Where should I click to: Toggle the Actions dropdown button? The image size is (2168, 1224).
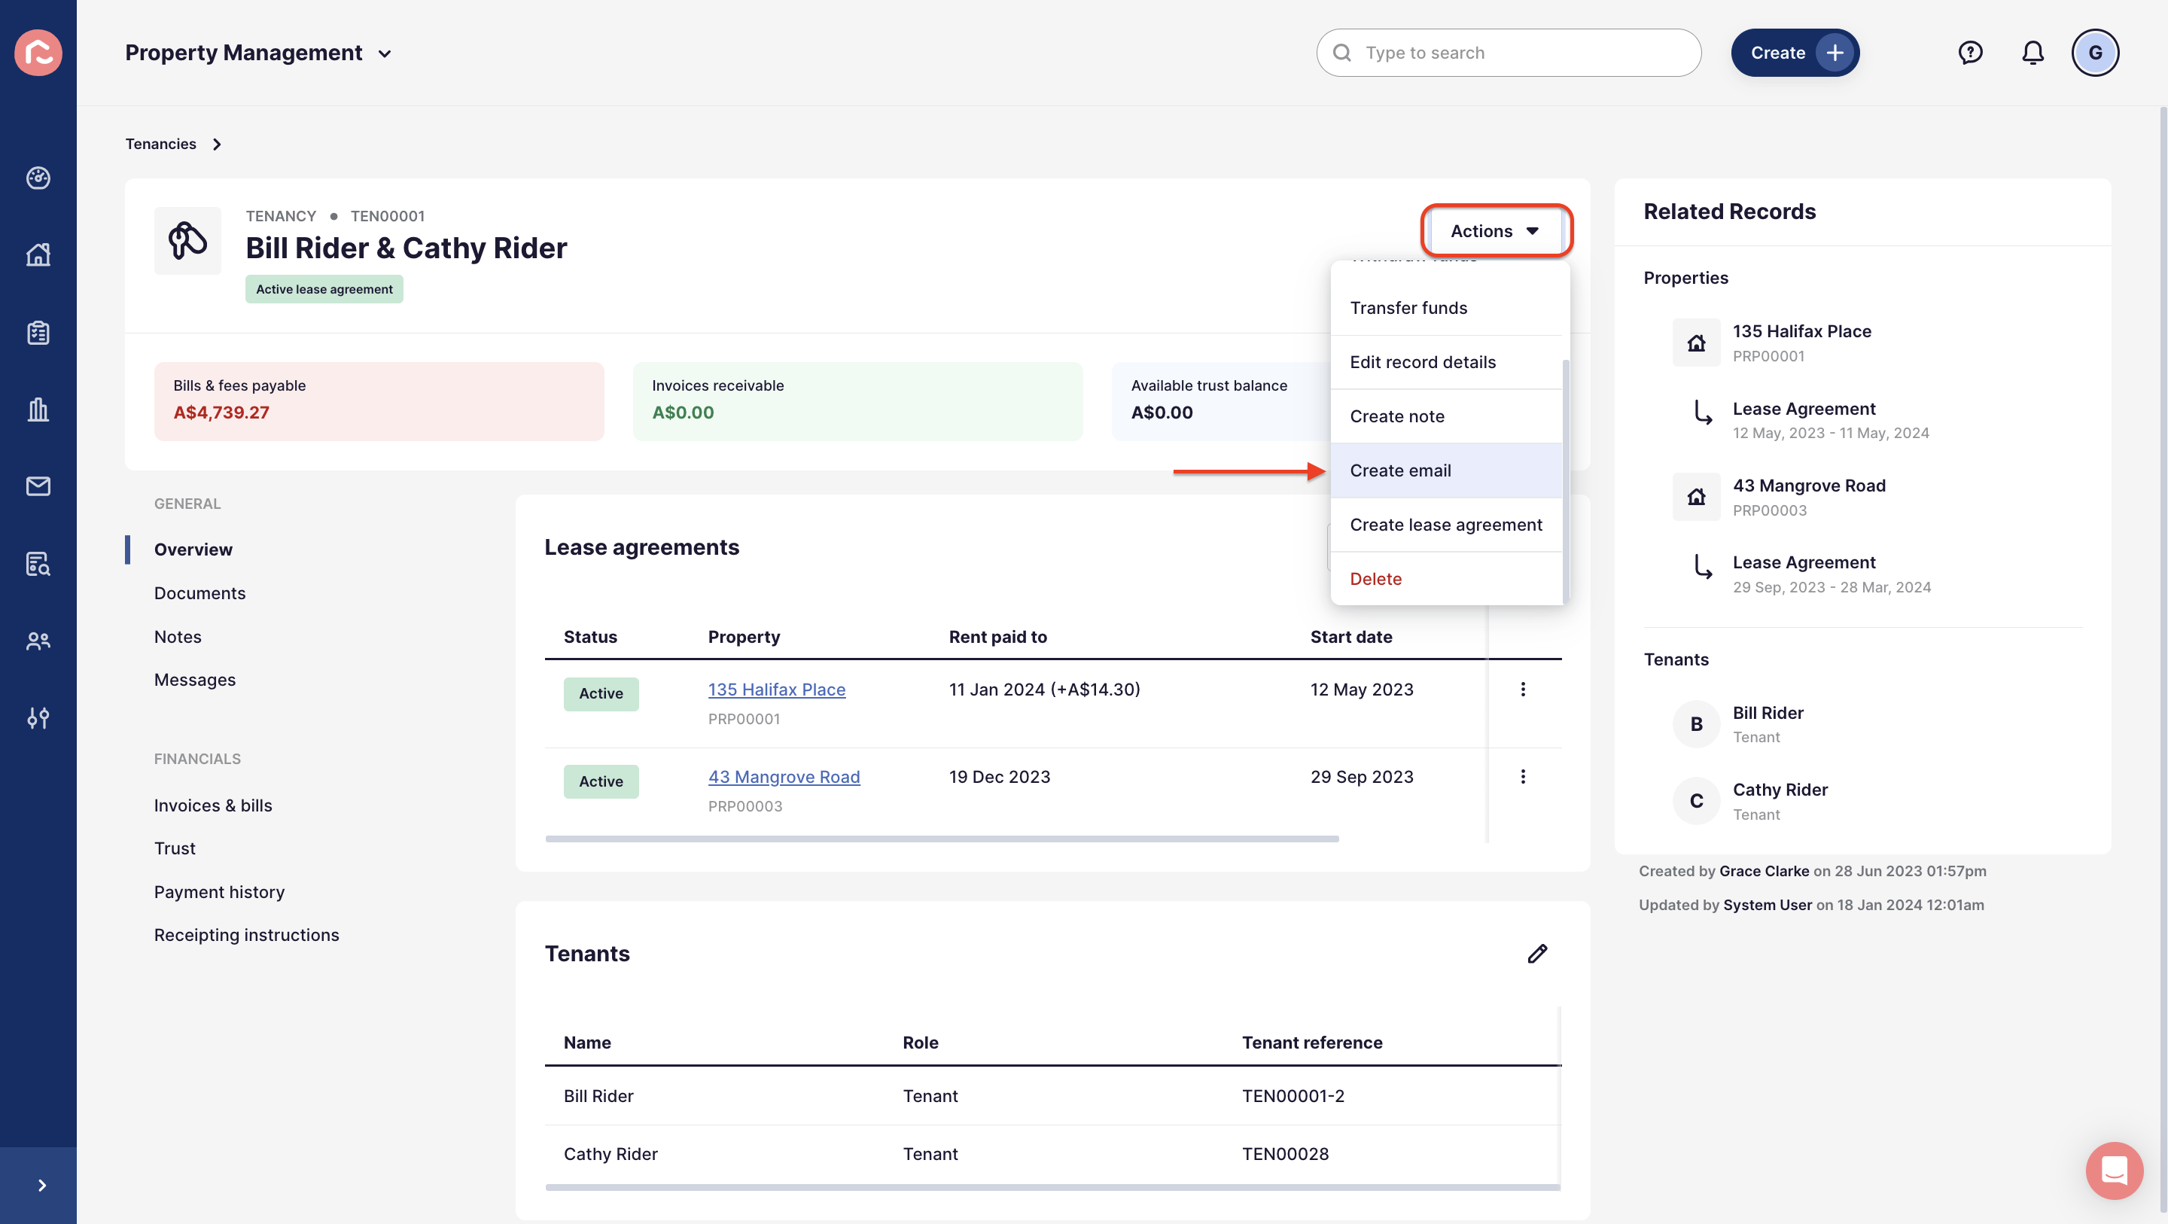[1496, 230]
